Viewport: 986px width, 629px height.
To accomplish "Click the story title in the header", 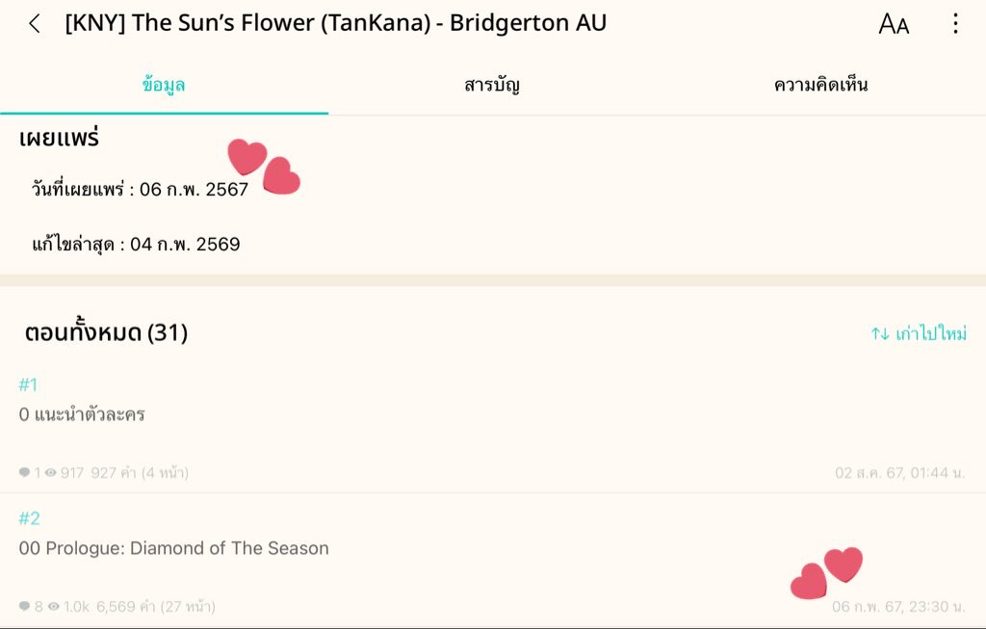I will click(335, 23).
